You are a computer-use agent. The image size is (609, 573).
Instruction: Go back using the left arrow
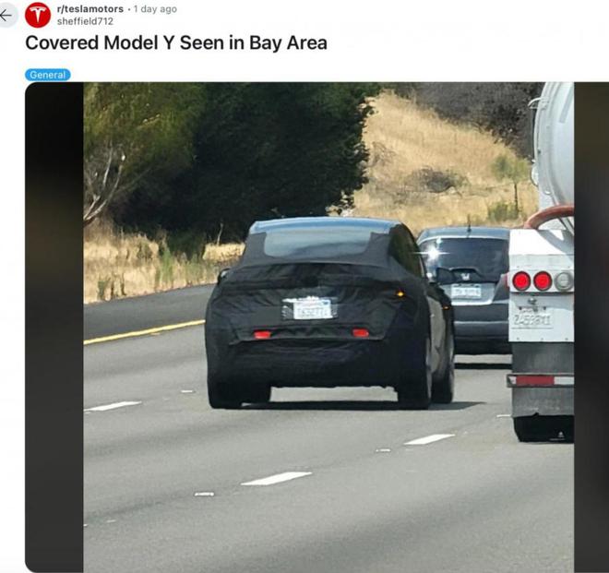pyautogui.click(x=6, y=16)
